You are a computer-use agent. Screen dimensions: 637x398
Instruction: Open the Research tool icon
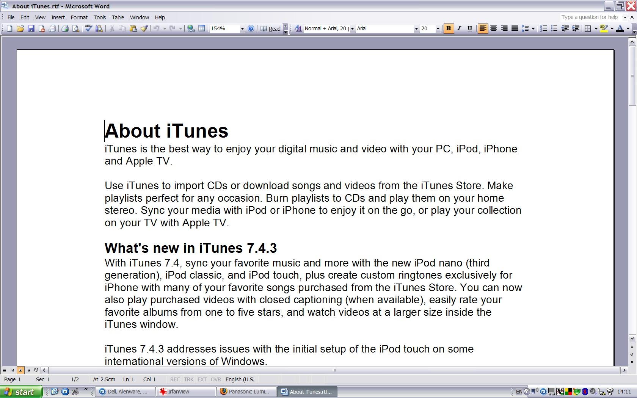point(99,28)
